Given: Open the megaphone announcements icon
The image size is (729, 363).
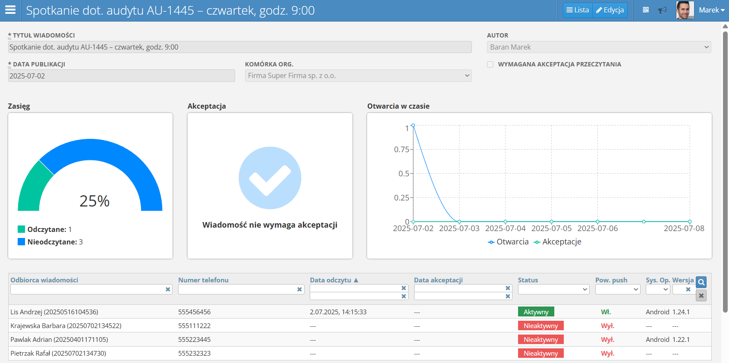Looking at the screenshot, I should pyautogui.click(x=663, y=10).
